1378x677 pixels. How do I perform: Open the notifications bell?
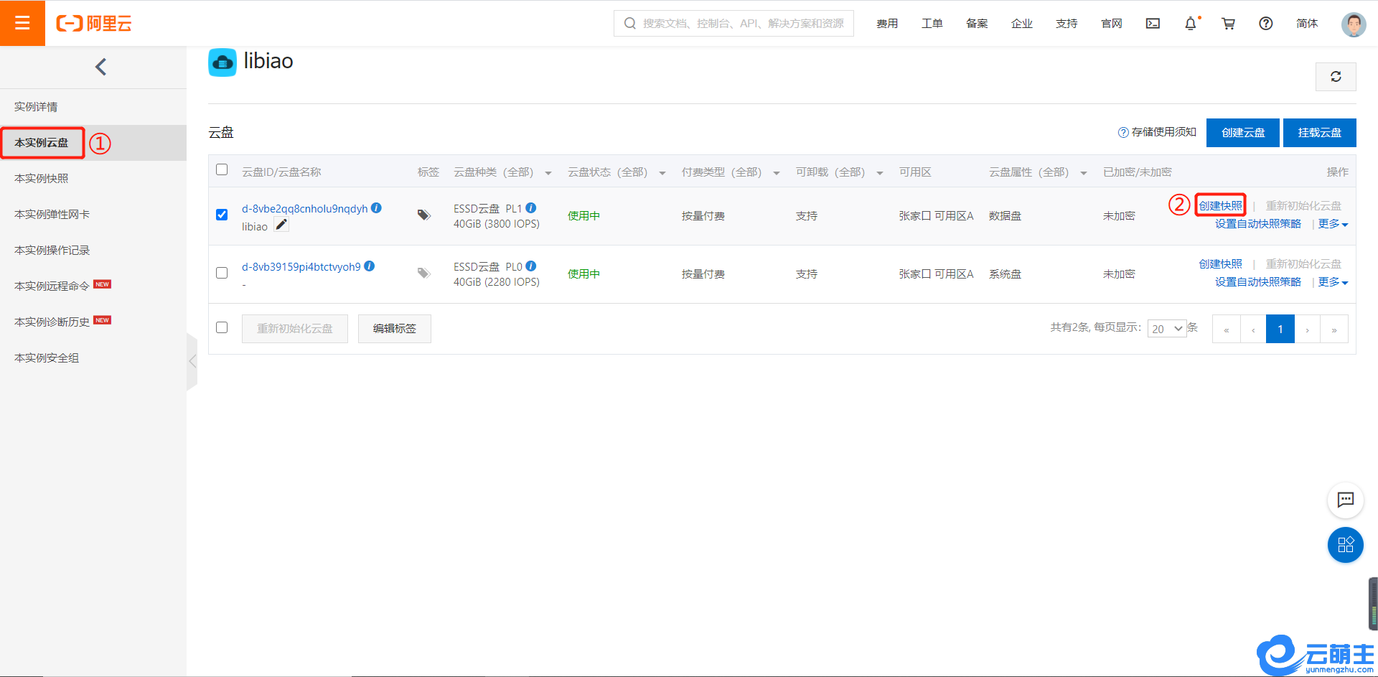tap(1190, 24)
